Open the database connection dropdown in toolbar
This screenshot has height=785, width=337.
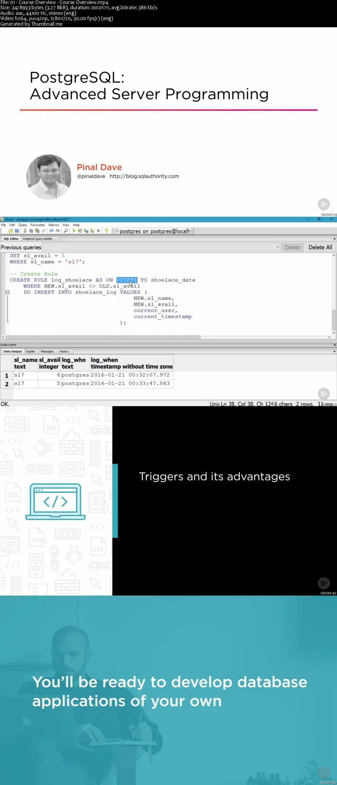point(192,231)
